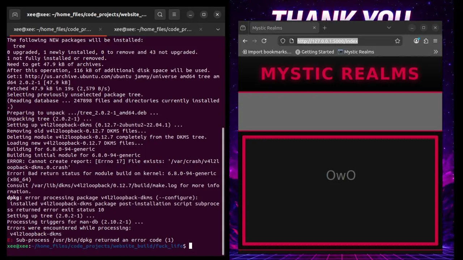Minimize the terminal window
The height and width of the screenshot is (260, 463).
point(190,14)
